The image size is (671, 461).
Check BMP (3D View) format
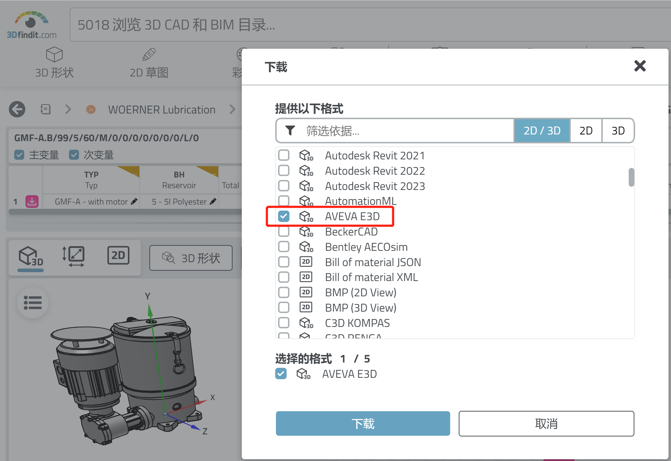point(284,307)
